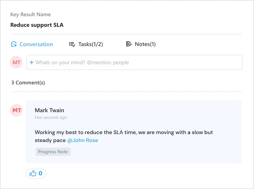Click the Notes document icon
254x189 pixels.
[x=129, y=44]
